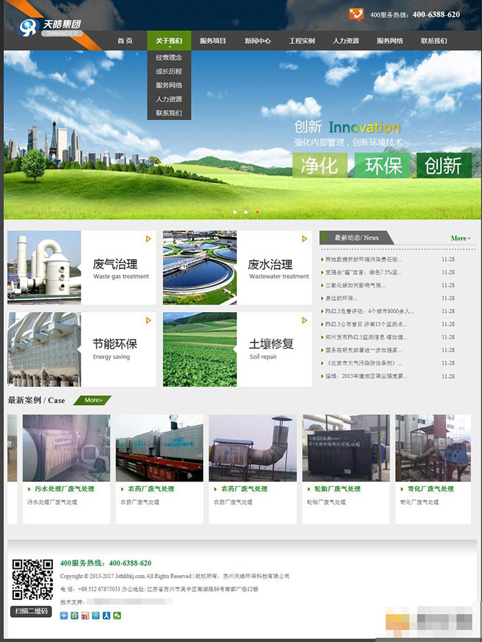Click the orange arrow on 废气治理 card
The image size is (482, 642).
tap(148, 239)
